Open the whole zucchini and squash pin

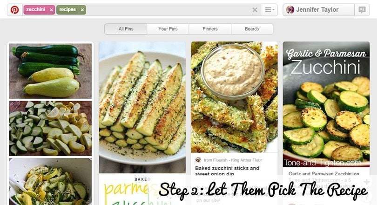coord(50,71)
